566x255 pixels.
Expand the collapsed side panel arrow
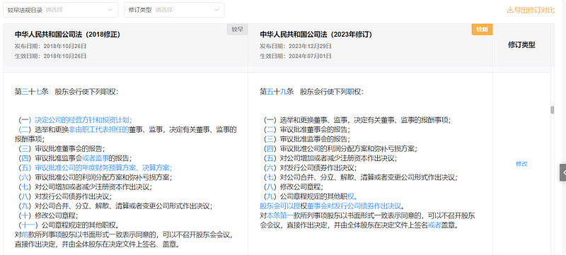click(x=563, y=172)
